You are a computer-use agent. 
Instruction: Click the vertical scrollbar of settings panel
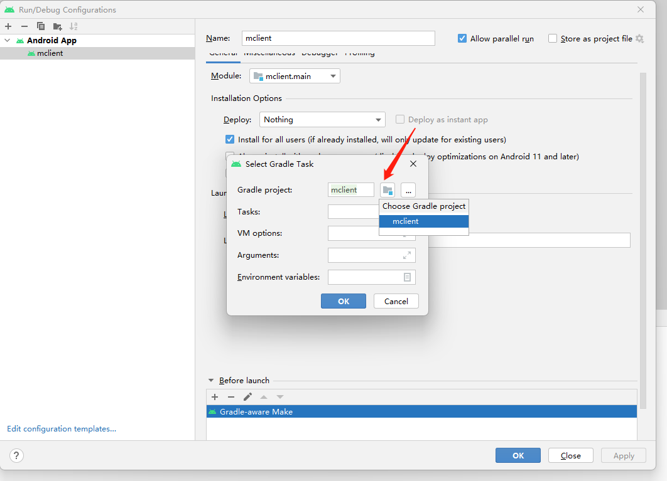coord(643,240)
